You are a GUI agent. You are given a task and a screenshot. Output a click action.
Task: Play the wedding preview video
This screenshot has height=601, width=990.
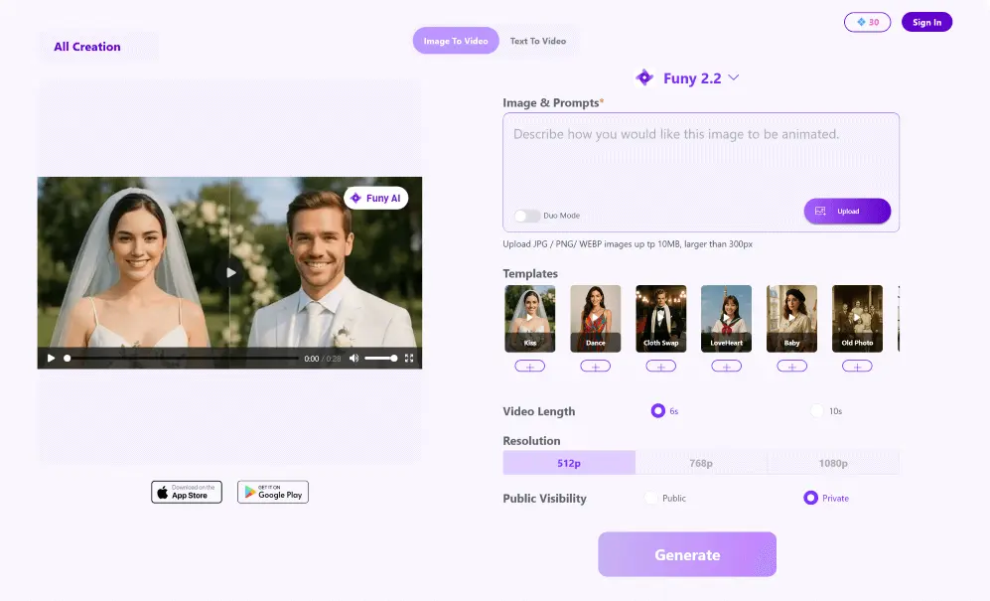click(x=52, y=359)
